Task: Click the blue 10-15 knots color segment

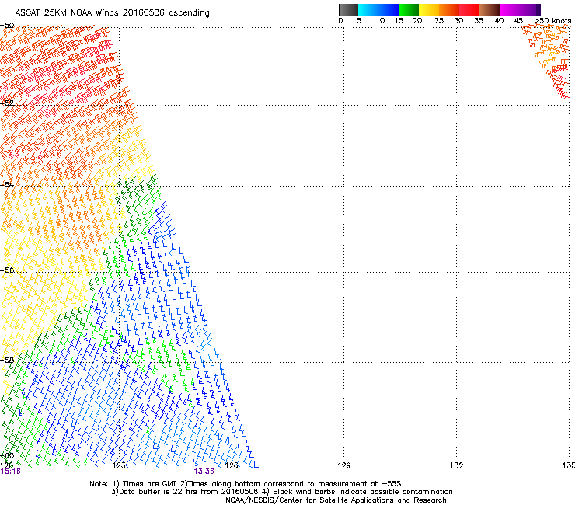Action: coord(389,9)
